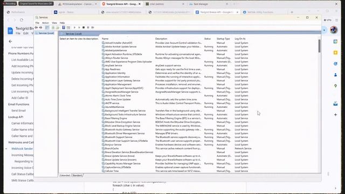Jump to Email Functions outline heading
The image size is (345, 194).
point(19,104)
